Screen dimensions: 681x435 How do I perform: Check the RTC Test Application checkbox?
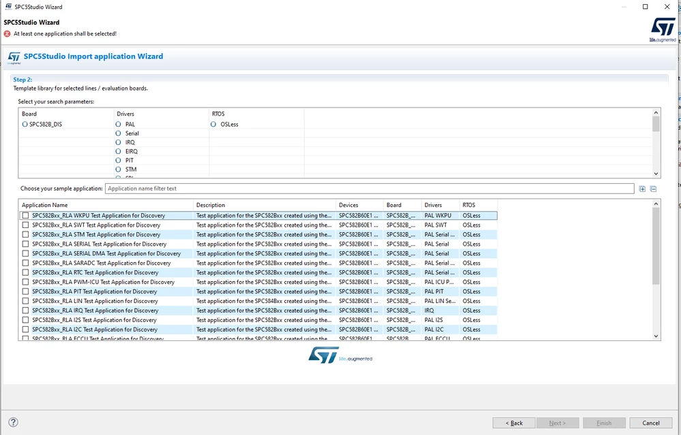point(26,273)
